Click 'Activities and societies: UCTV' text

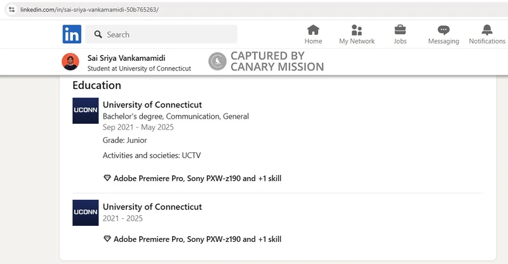[152, 155]
